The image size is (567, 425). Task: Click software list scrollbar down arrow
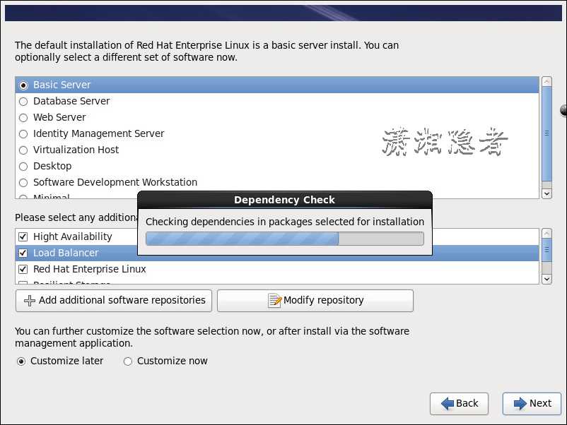[546, 193]
